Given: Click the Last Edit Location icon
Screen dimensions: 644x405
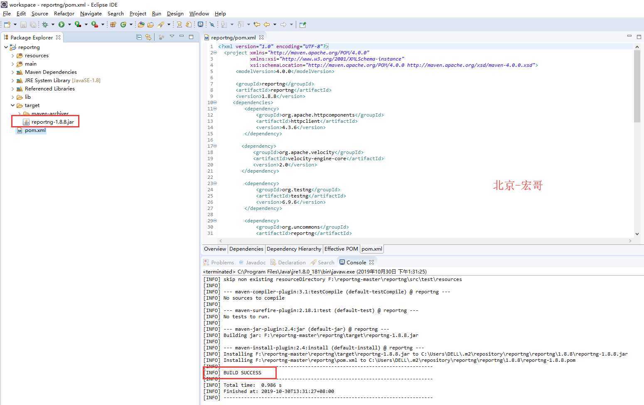Looking at the screenshot, I should pos(257,24).
